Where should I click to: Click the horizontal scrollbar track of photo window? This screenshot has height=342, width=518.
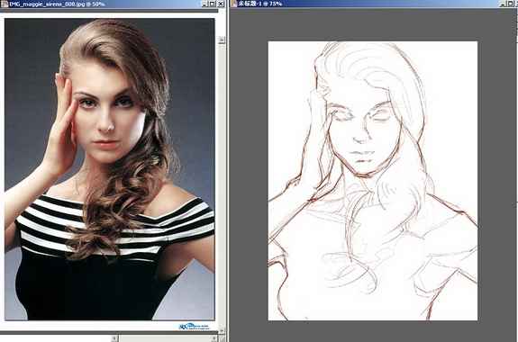click(164, 338)
